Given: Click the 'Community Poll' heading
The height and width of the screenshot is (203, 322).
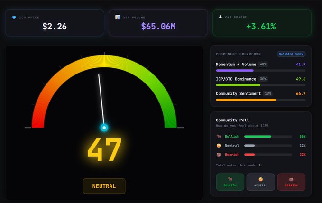Looking at the screenshot, I should (232, 120).
